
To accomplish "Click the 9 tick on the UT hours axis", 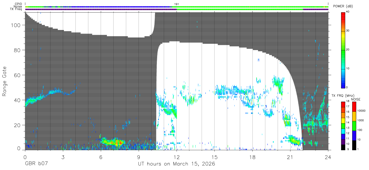I will tap(139, 157).
